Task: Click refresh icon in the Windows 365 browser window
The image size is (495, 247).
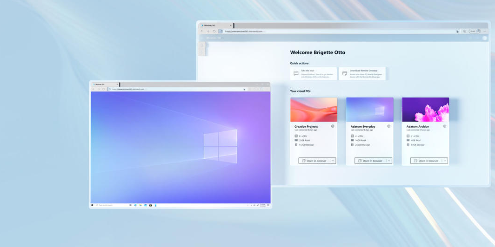Action: pos(214,32)
